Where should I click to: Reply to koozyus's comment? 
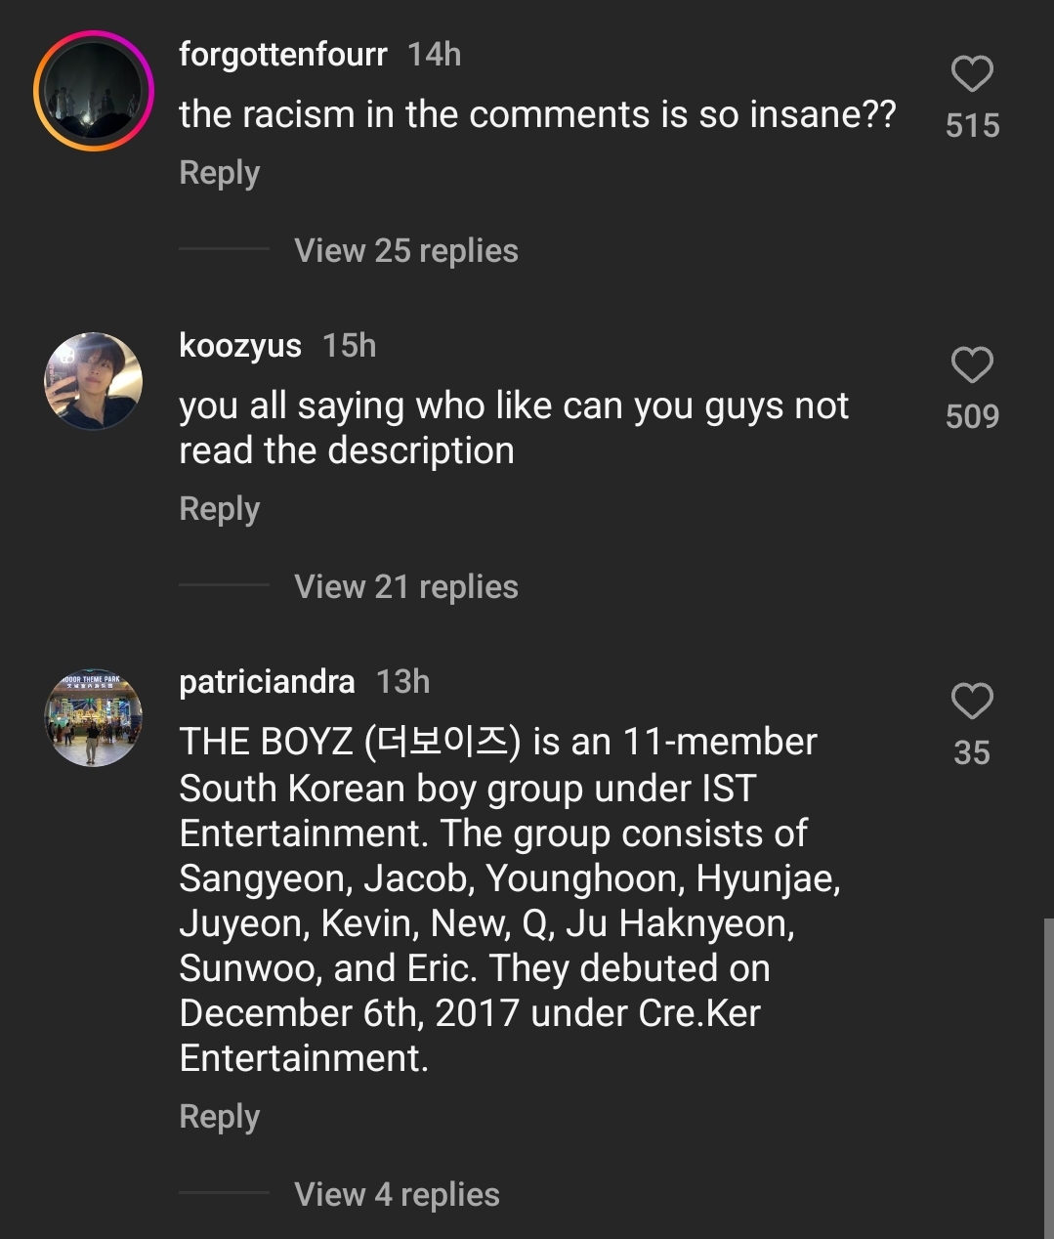(219, 509)
